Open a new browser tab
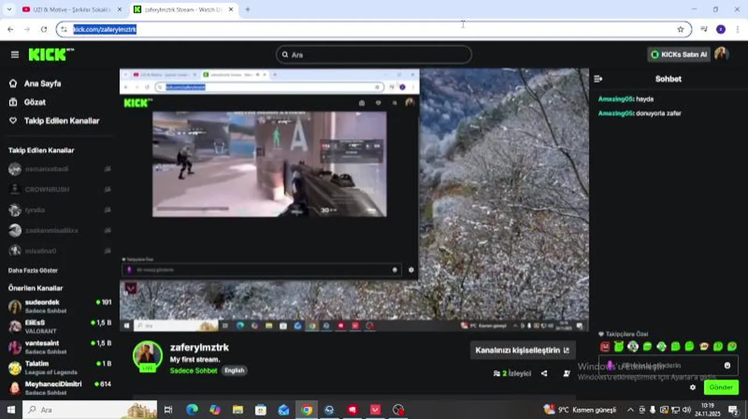The height and width of the screenshot is (419, 748). 247,10
